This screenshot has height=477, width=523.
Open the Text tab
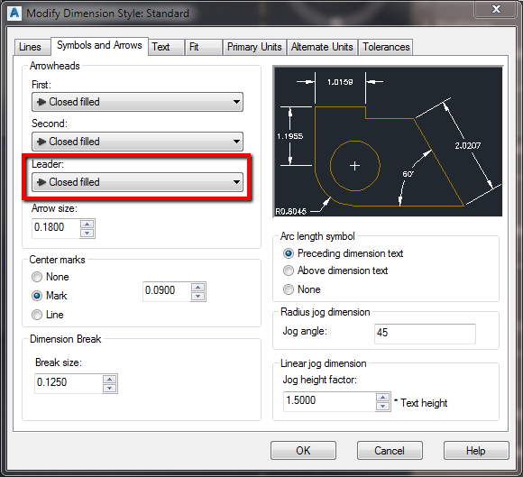[x=166, y=47]
